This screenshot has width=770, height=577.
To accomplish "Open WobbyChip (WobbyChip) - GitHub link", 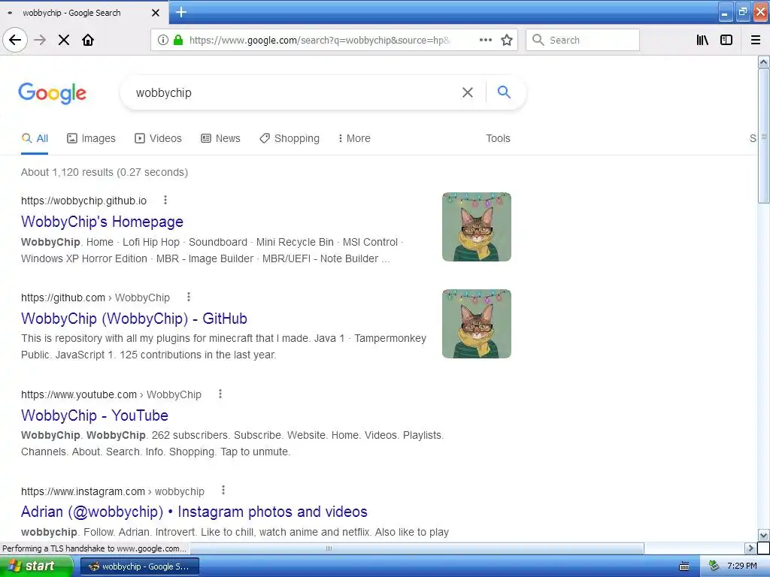I will coord(134,319).
